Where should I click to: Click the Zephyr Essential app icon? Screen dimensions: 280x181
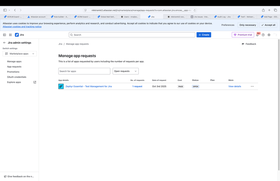coord(61,86)
